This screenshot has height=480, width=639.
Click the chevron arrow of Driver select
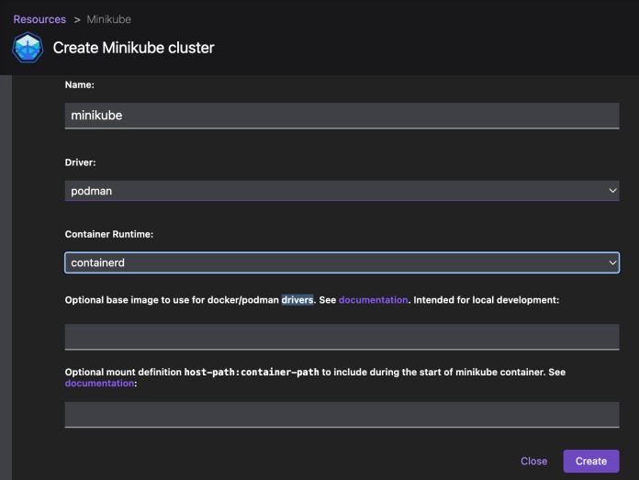[x=612, y=190]
